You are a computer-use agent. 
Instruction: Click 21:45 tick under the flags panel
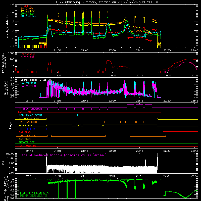tap(85, 151)
